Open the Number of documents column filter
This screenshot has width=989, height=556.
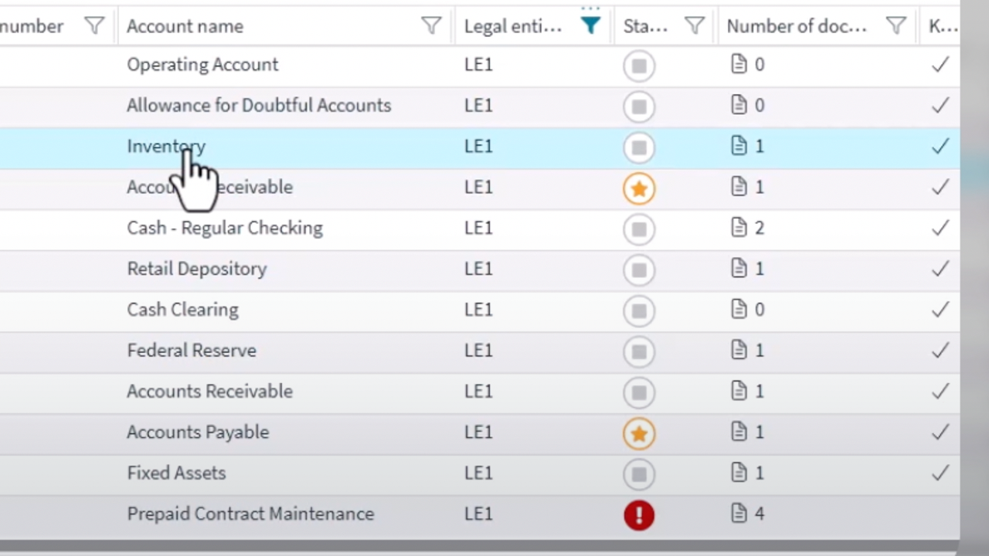coord(896,26)
